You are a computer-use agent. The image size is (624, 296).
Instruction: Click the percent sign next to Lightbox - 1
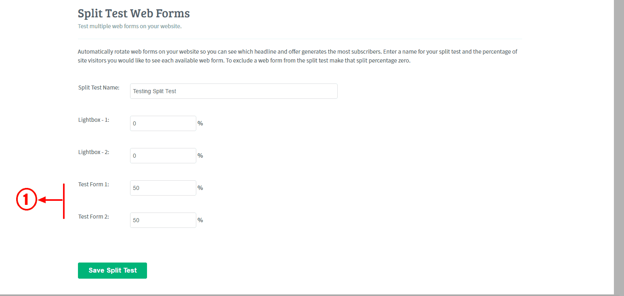coord(200,123)
